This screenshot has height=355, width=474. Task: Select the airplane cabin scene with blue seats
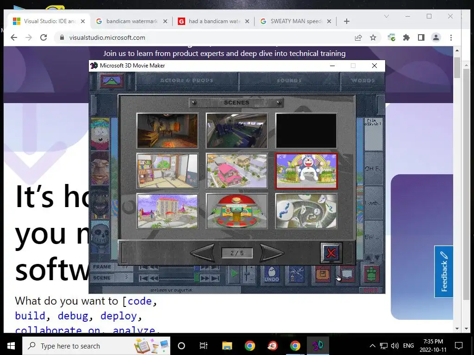point(237,131)
